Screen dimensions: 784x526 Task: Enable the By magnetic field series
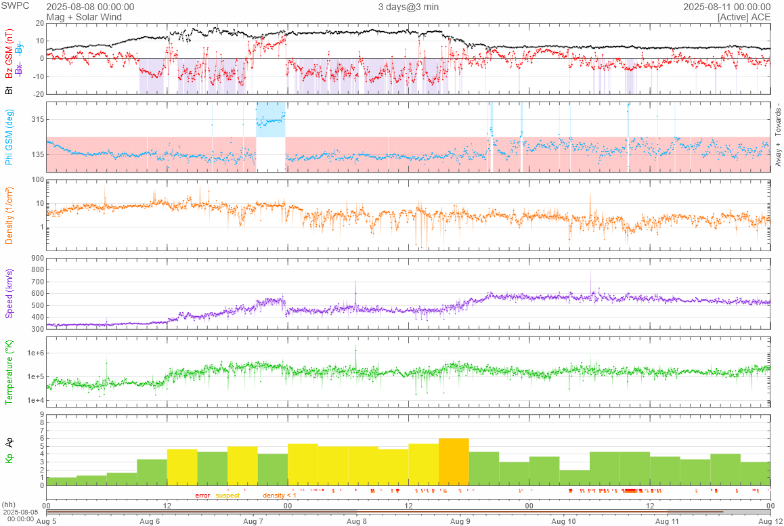click(19, 47)
